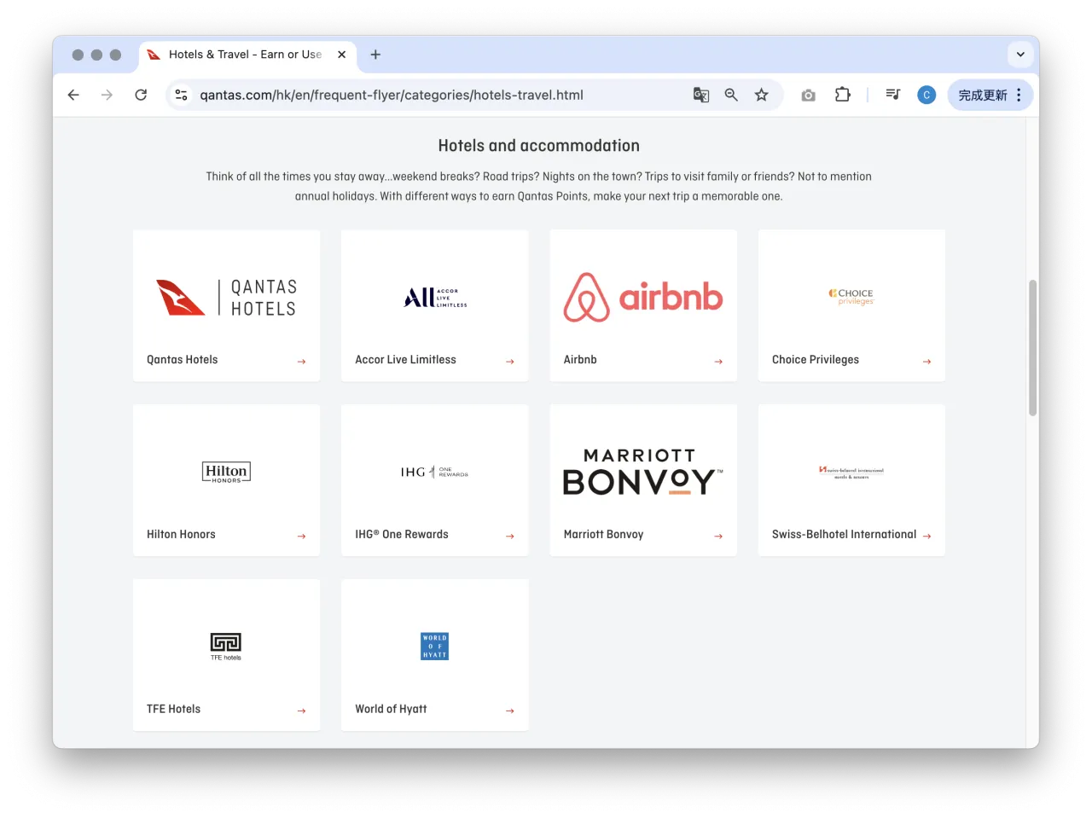Viewport: 1092px width, 818px height.
Task: Open the Chrome profile avatar
Action: [x=926, y=95]
